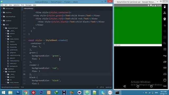
Task: Click Genymotion sidebar power icon
Action: 165,80
